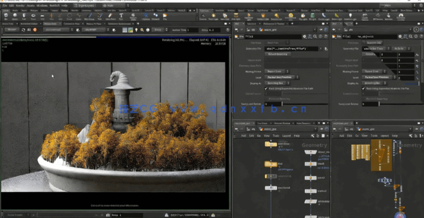424x218 pixels.
Task: Select the Camera tool on Lights shelf
Action: [203, 16]
